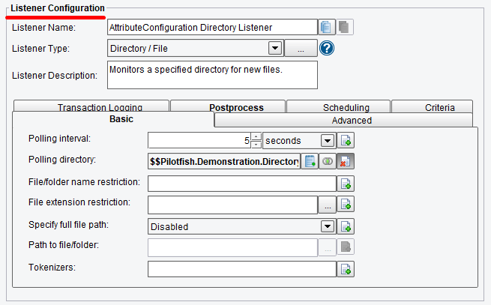Image resolution: width=491 pixels, height=305 pixels.
Task: Open the Listener Type dropdown
Action: coord(274,49)
